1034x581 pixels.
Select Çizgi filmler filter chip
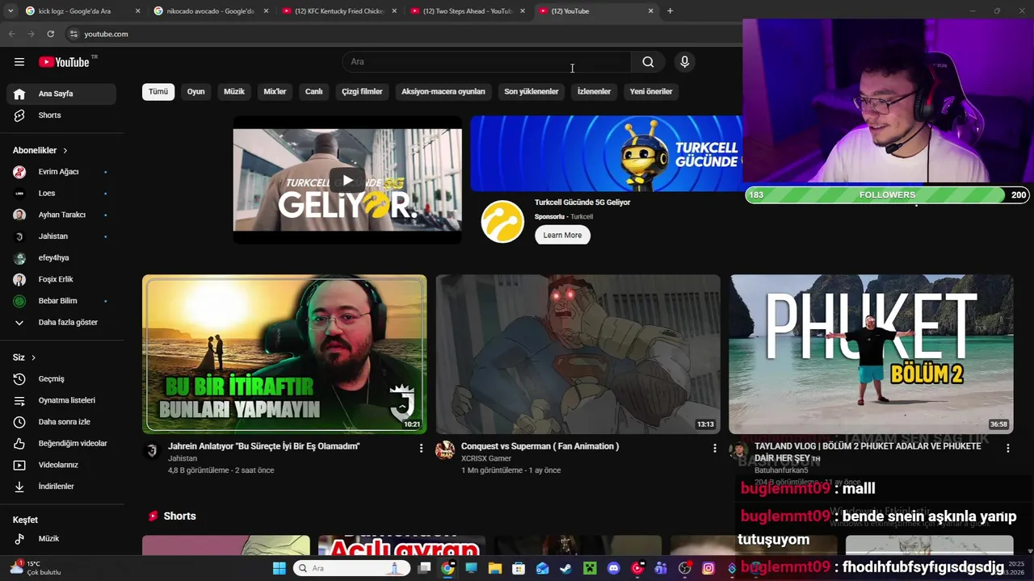click(362, 92)
